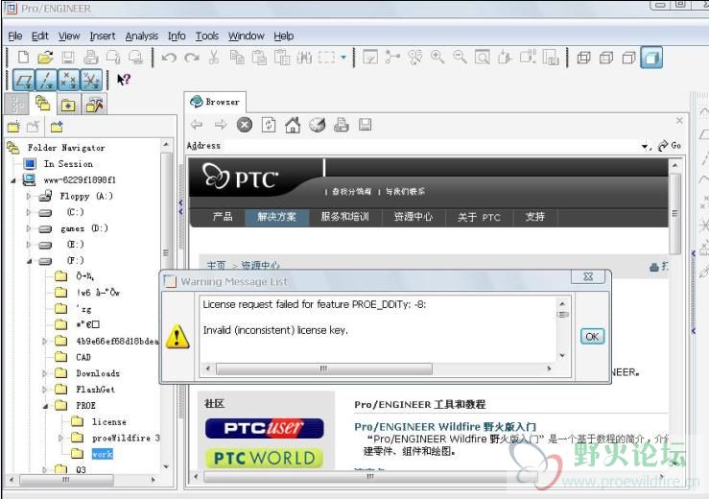Expand Floppy (A:) drive node
709x499 pixels.
coord(29,196)
